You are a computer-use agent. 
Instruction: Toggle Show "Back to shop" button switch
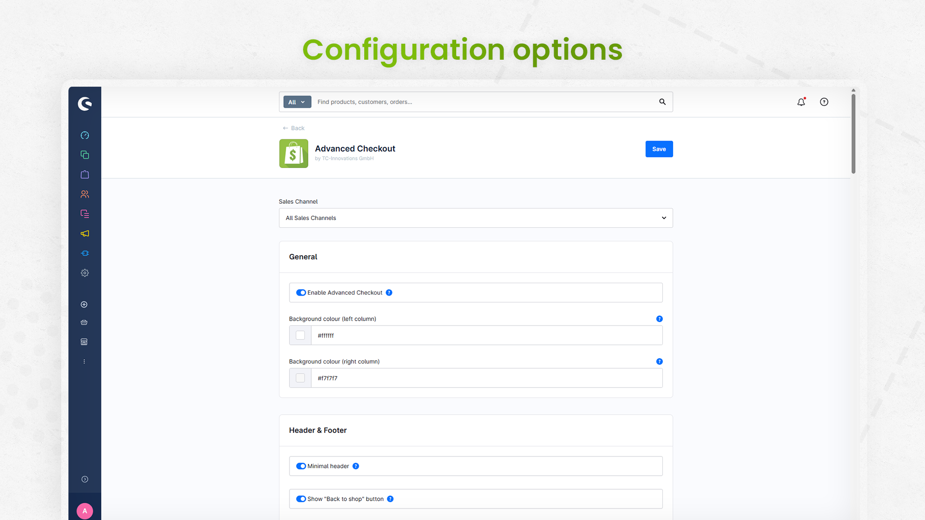coord(301,499)
